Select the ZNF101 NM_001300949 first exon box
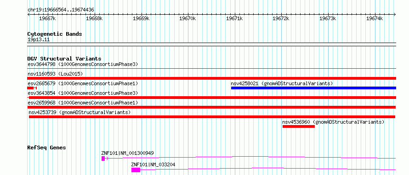 tap(103, 159)
